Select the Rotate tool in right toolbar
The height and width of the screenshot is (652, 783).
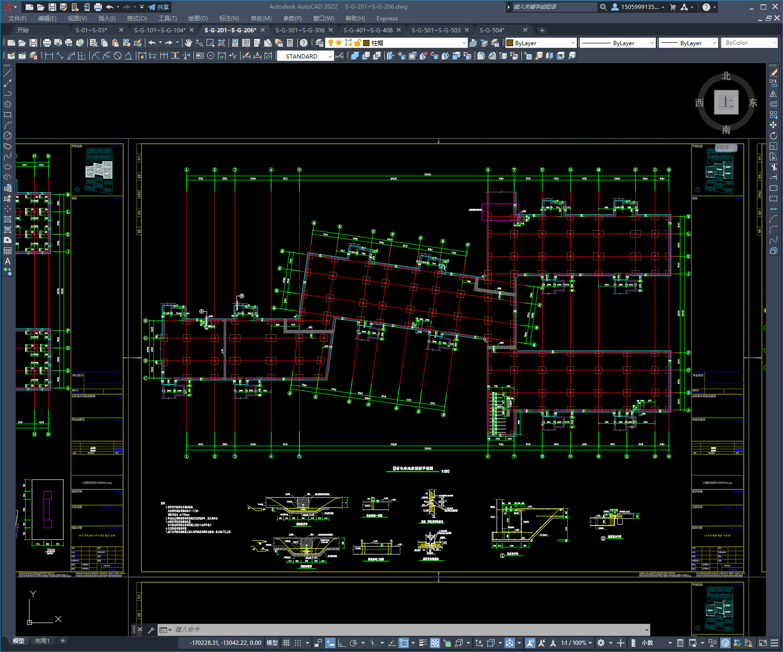coord(773,136)
